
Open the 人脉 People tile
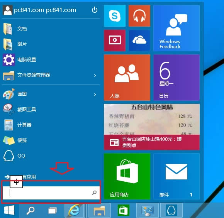(x=127, y=78)
